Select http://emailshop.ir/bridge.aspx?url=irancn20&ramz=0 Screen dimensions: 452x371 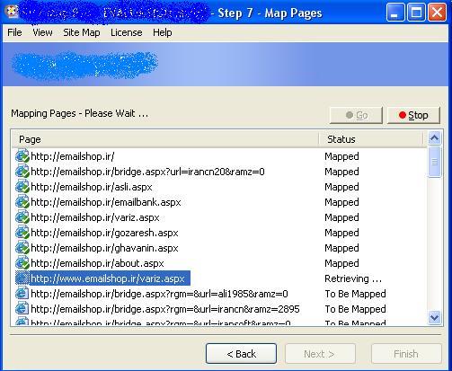pos(147,172)
